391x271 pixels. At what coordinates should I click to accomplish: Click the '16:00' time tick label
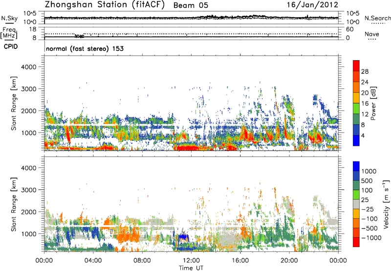tap(240, 261)
